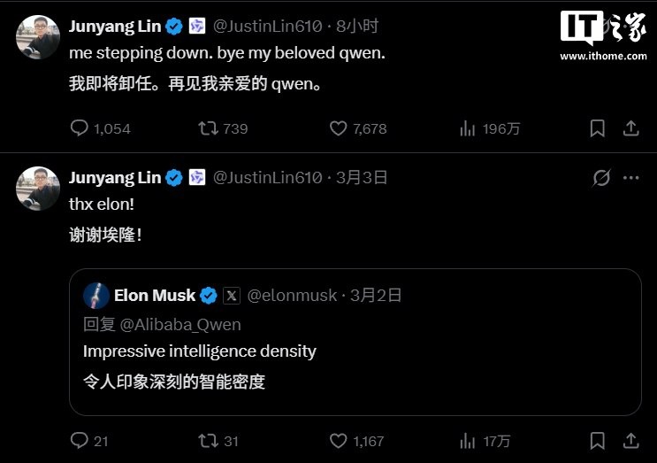Open @JustinLin610 handle on 3月3日 post

coord(268,178)
